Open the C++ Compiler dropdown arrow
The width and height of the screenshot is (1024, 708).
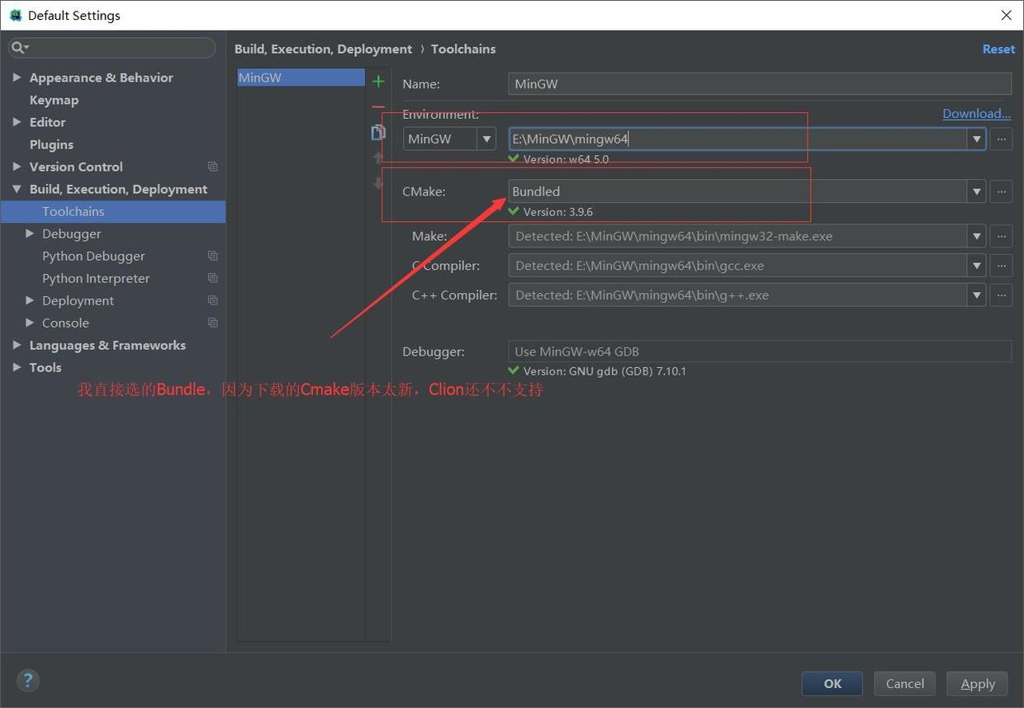[977, 295]
